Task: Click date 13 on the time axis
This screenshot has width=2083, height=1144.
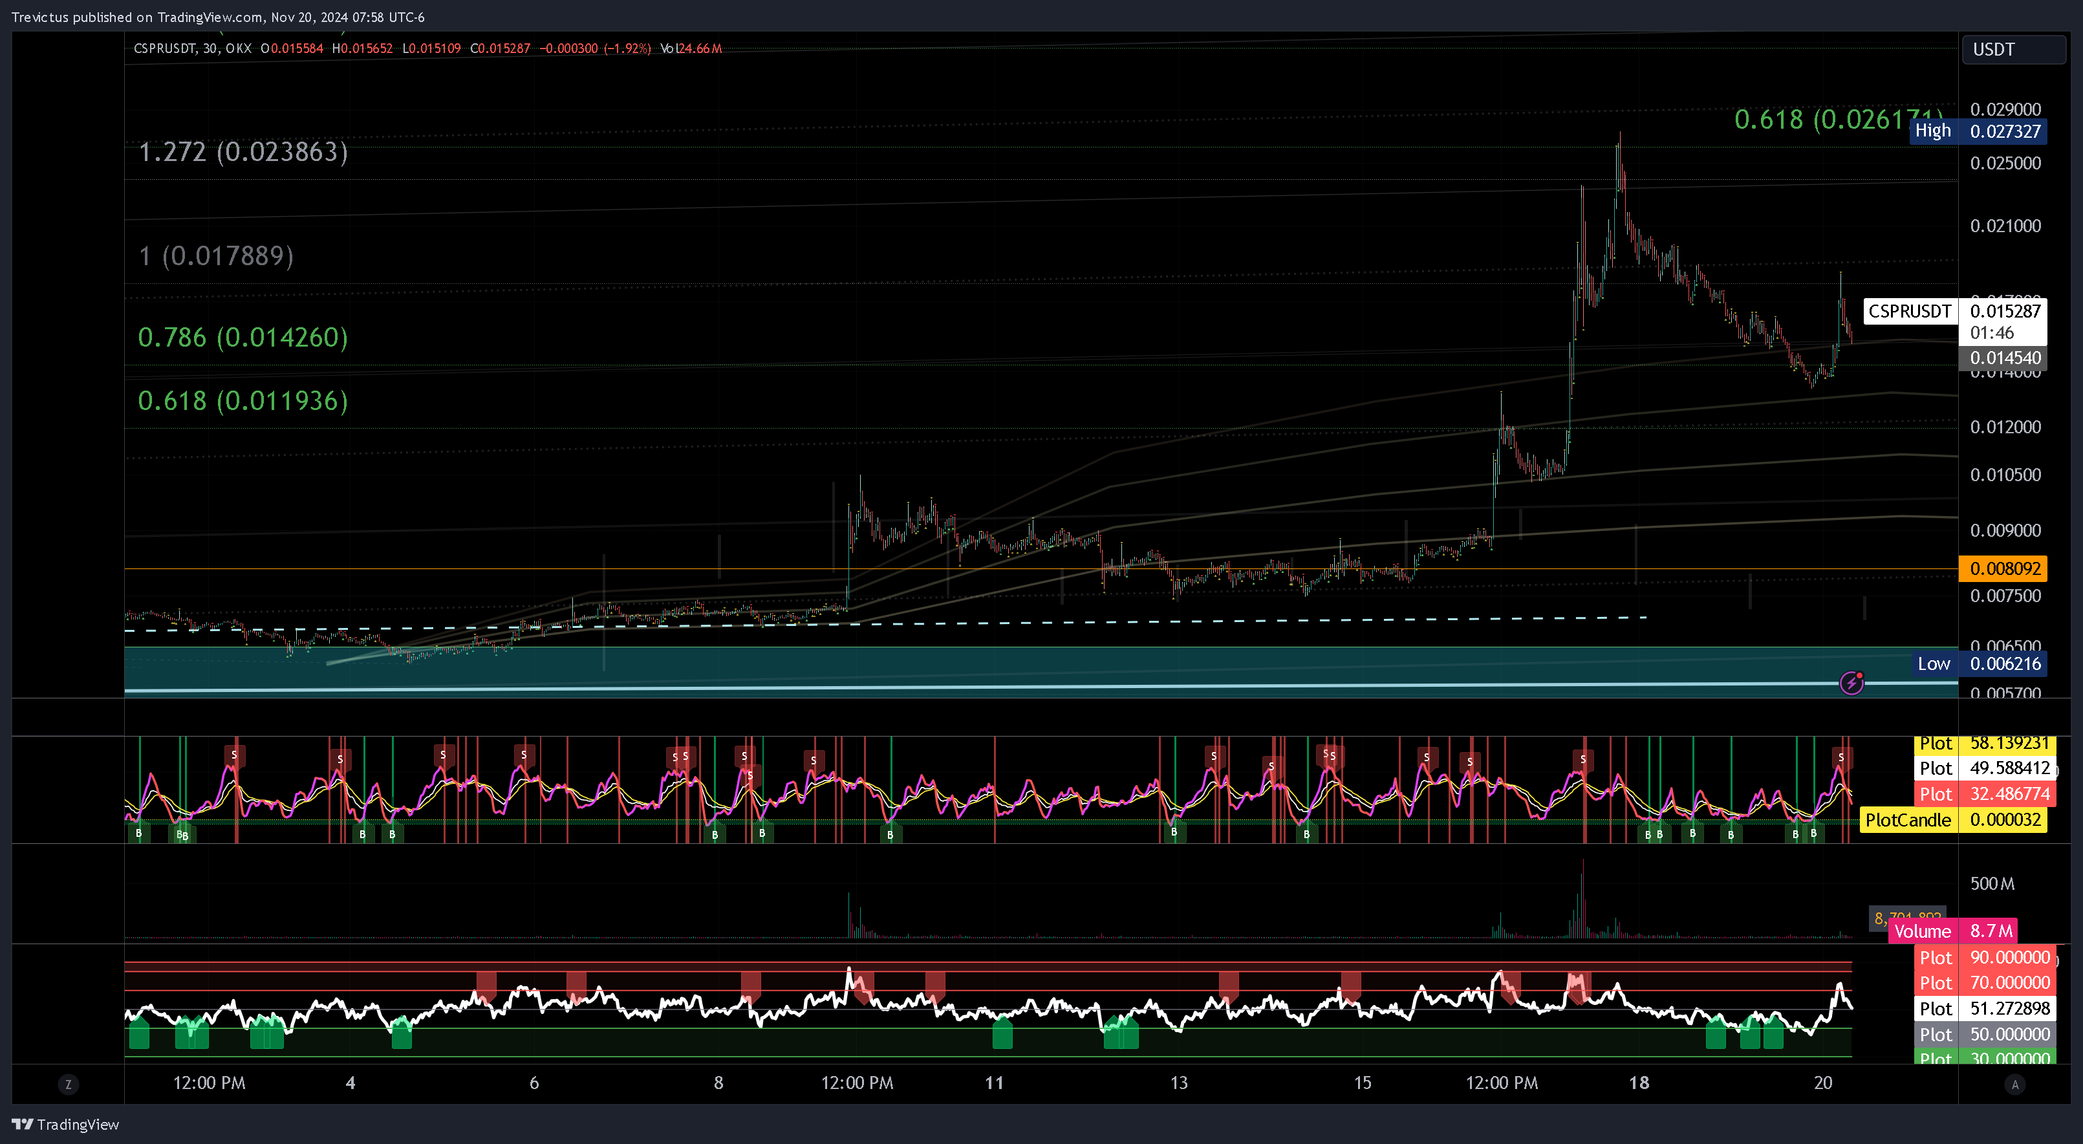Action: click(1179, 1083)
